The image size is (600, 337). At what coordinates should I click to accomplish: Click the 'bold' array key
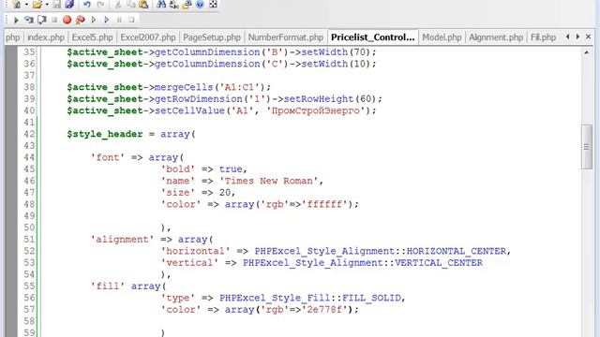click(178, 169)
